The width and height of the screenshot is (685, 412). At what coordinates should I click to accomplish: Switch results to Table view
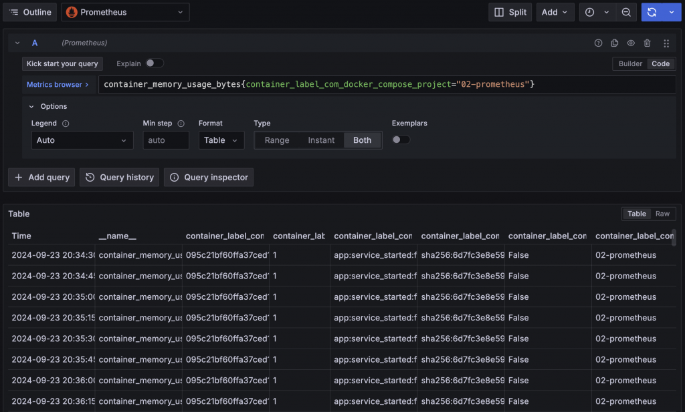(x=637, y=214)
